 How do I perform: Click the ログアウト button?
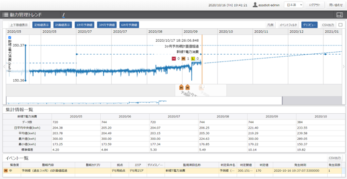315,5
